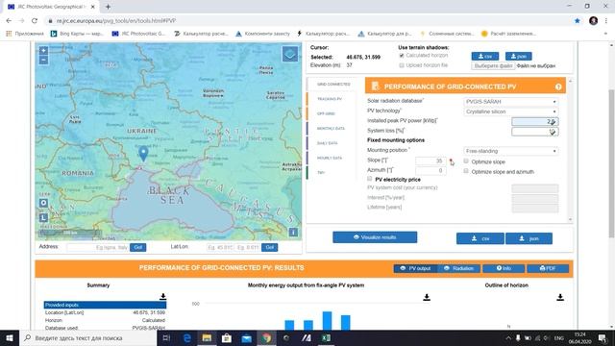The image size is (615, 346).
Task: Download horizon csv at top
Action: coord(485,56)
